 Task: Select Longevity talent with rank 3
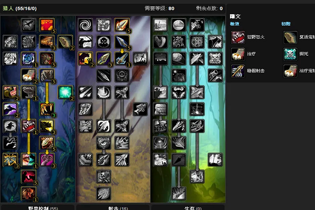[x=10, y=160]
